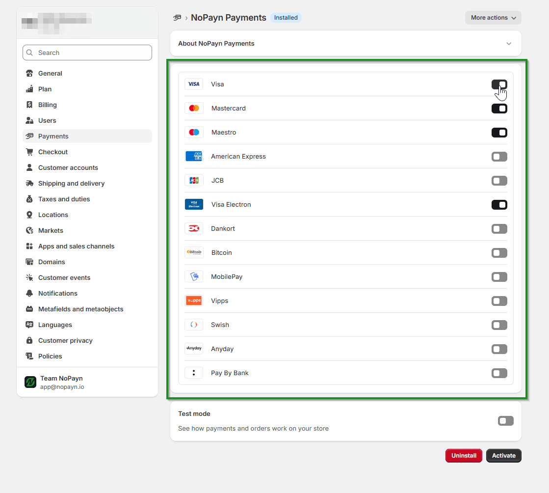Click the Visa card brand icon

pyautogui.click(x=194, y=84)
